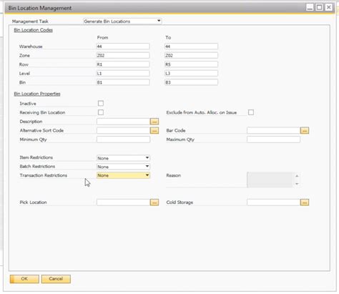Click the To column header
The image size is (339, 294).
(x=168, y=37)
